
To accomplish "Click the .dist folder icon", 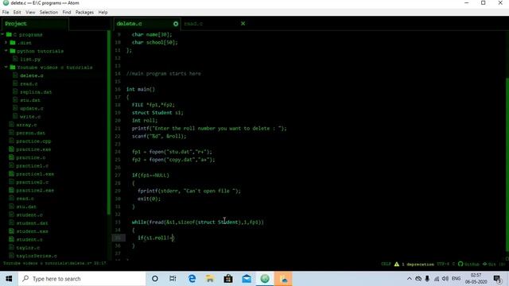I will click(x=13, y=42).
